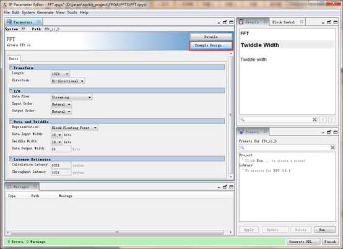Open the Output Order dropdown

point(61,111)
